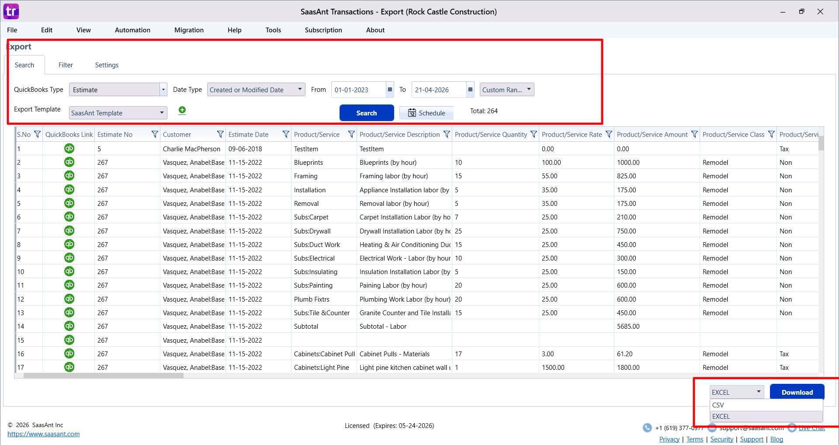
Task: Select the Plumb Fixtrs product cell
Action: point(324,299)
